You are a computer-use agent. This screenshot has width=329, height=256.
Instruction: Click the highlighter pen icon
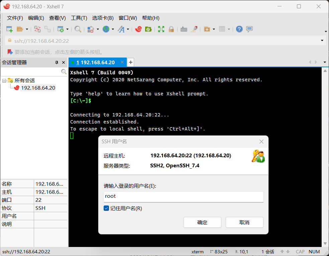[194, 29]
